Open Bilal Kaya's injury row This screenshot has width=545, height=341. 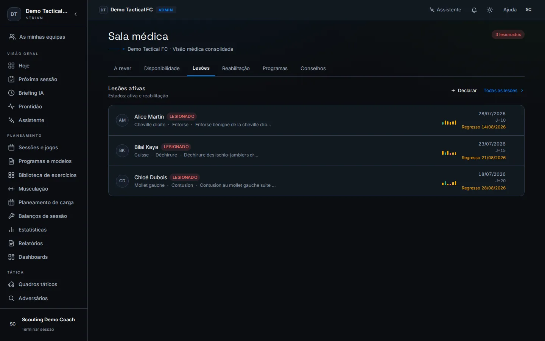click(316, 150)
